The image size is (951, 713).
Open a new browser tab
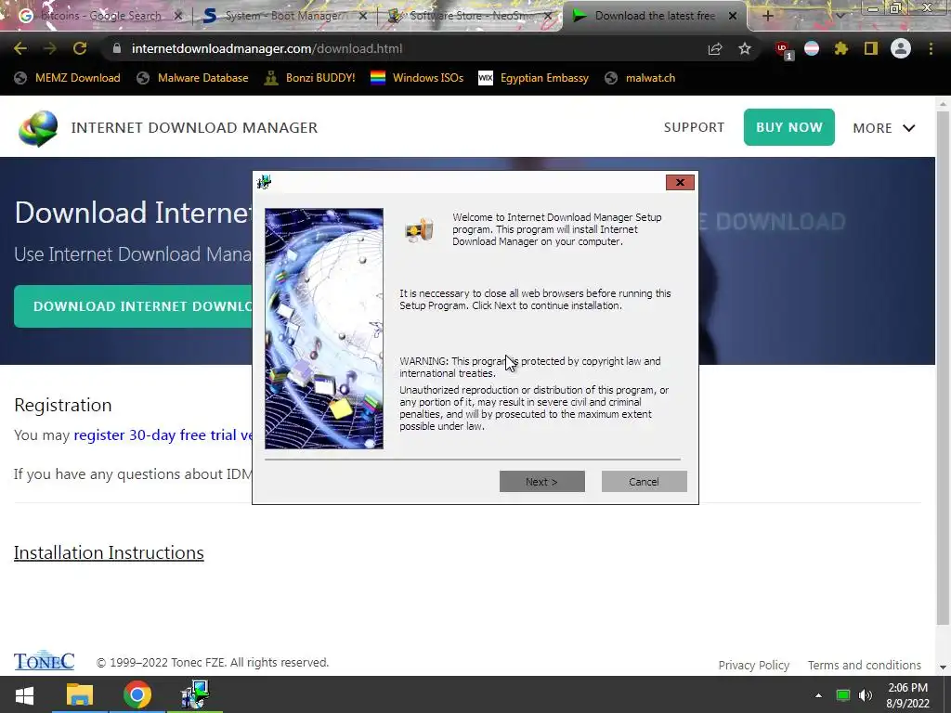[767, 17]
